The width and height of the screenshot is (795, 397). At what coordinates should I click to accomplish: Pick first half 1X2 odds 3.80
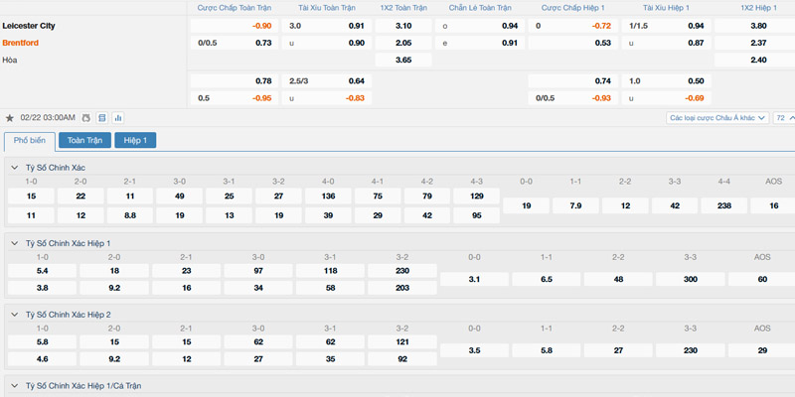pyautogui.click(x=755, y=26)
